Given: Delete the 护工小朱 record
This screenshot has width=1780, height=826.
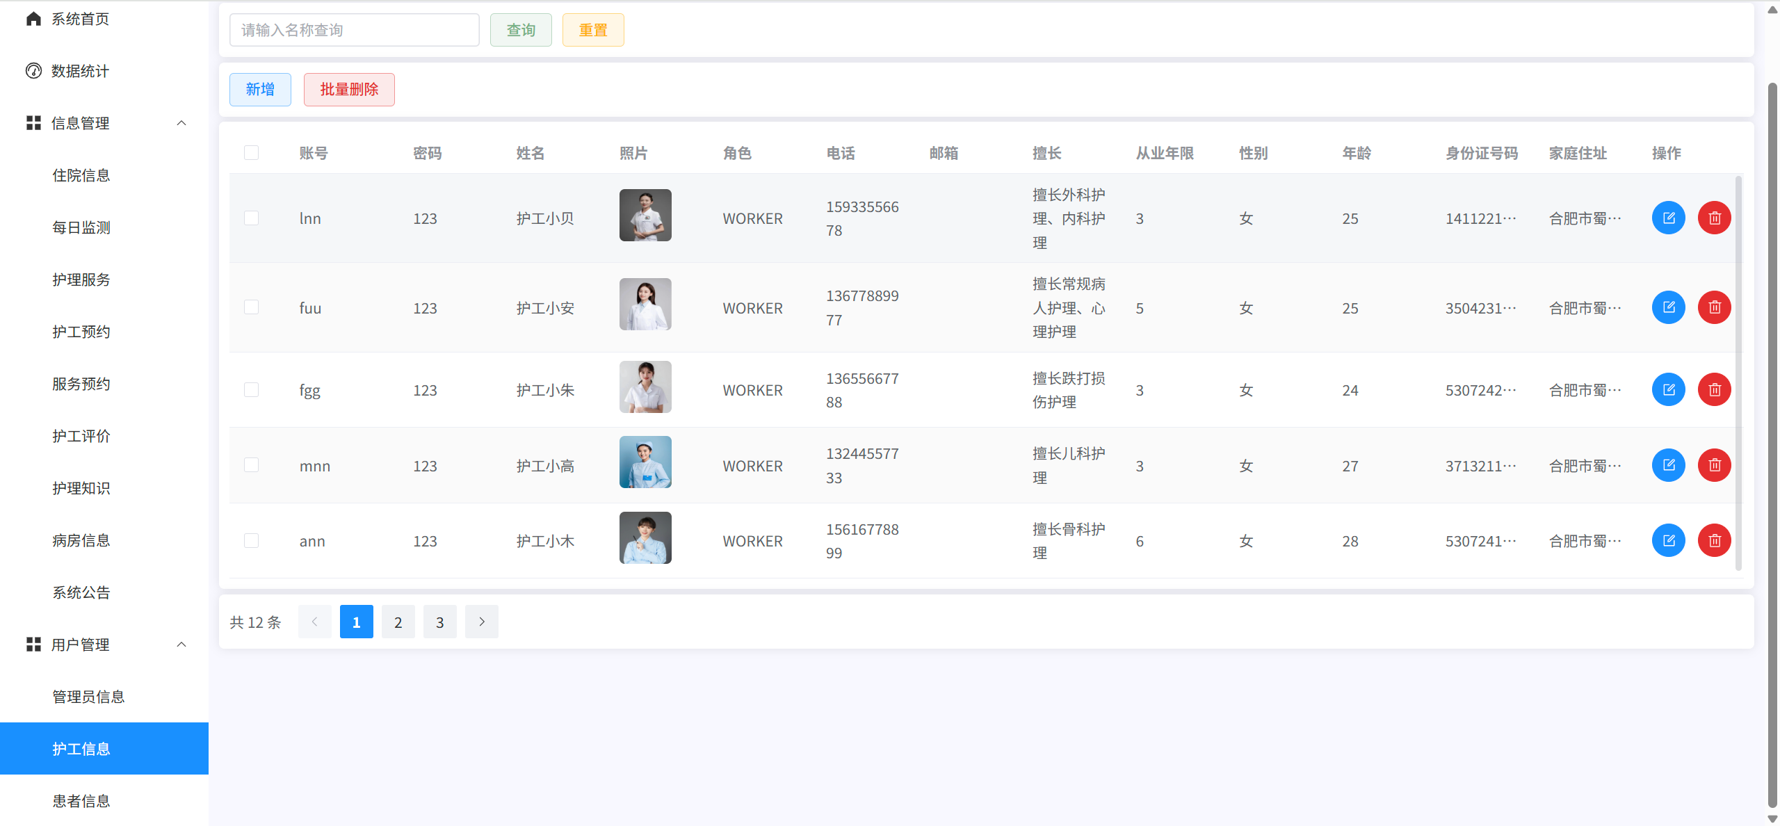Looking at the screenshot, I should click(1714, 390).
